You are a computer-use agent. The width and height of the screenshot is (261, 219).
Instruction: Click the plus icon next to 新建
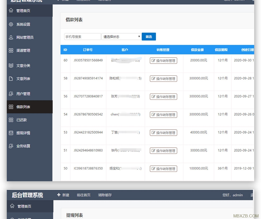(x=58, y=195)
